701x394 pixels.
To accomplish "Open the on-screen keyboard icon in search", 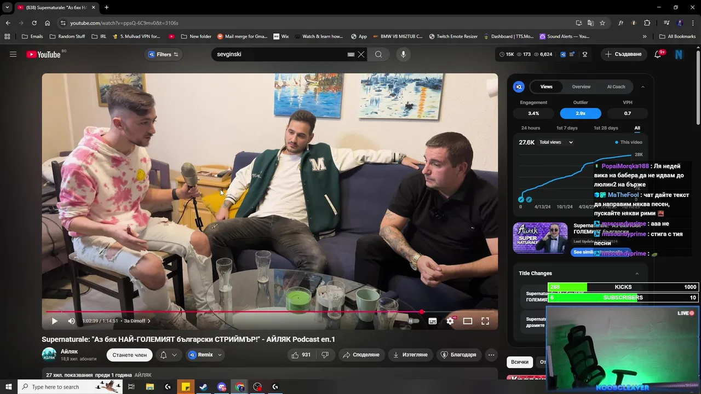I will point(351,54).
